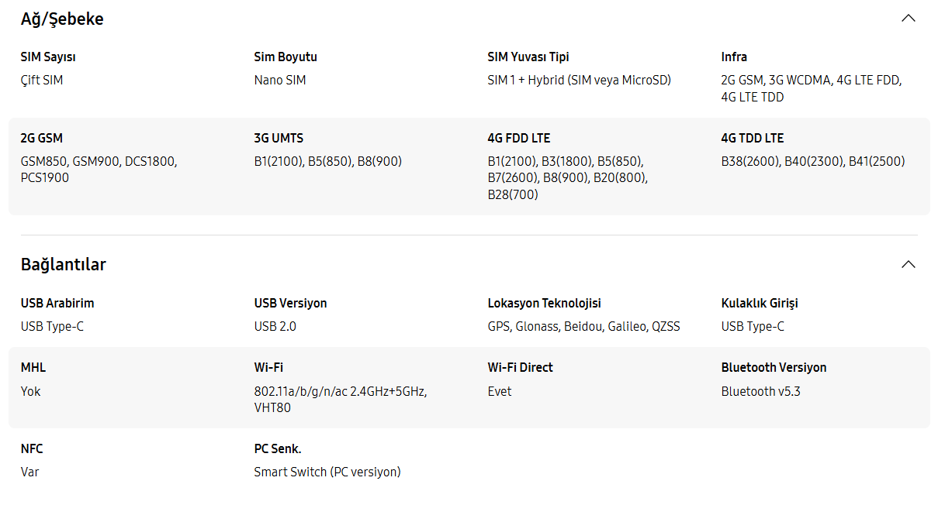Click the Ağ/Şebeke section heading
This screenshot has height=505, width=945.
pyautogui.click(x=62, y=19)
